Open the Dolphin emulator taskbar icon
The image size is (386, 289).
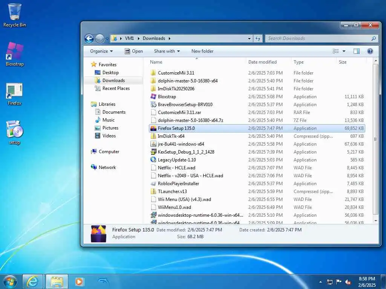coord(103,281)
